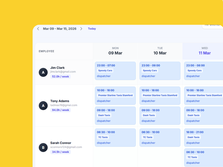The height and width of the screenshot is (167, 223).
Task: Select the Sarah Connor employee name
Action: click(x=61, y=143)
